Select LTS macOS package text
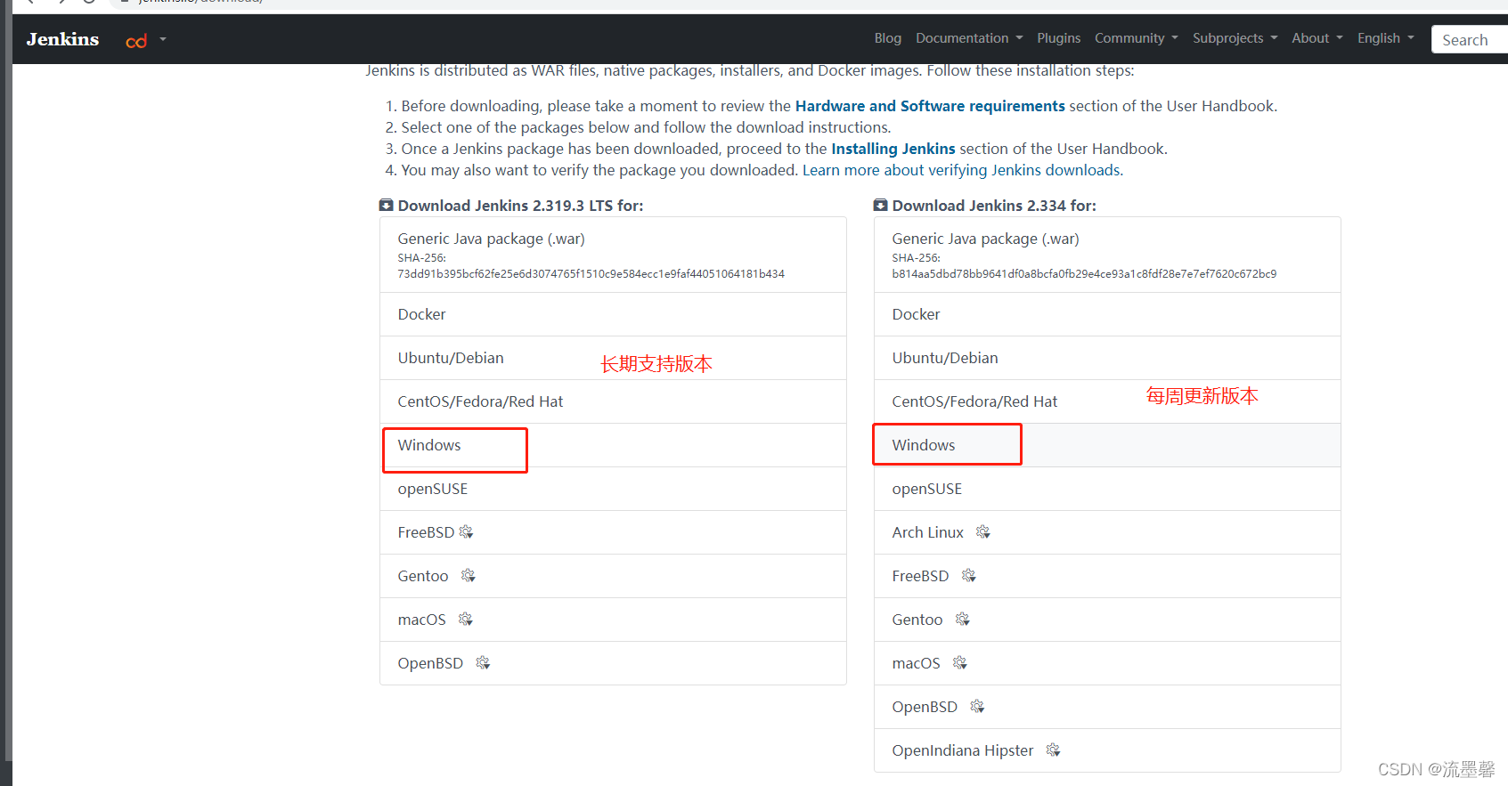Viewport: 1508px width, 786px height. click(421, 620)
